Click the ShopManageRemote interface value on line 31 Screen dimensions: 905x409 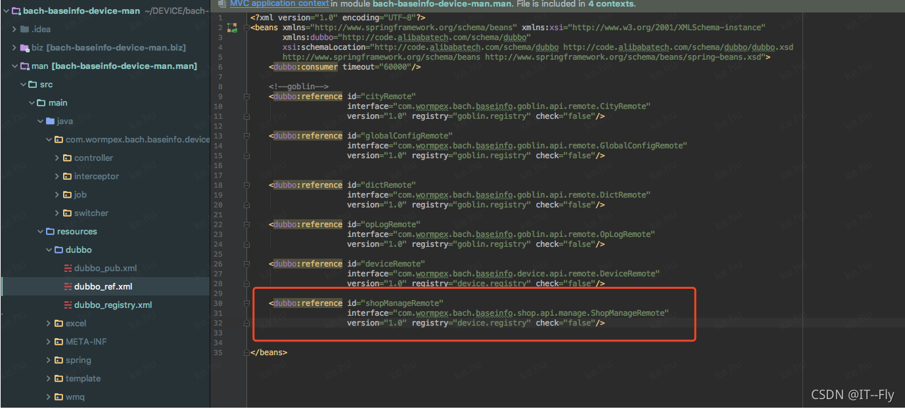530,313
